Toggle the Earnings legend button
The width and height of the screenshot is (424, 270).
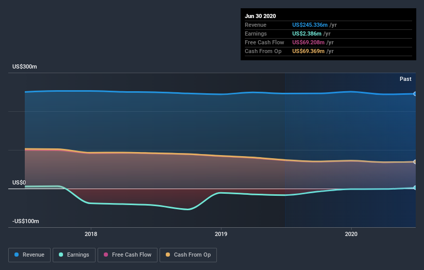coord(74,255)
